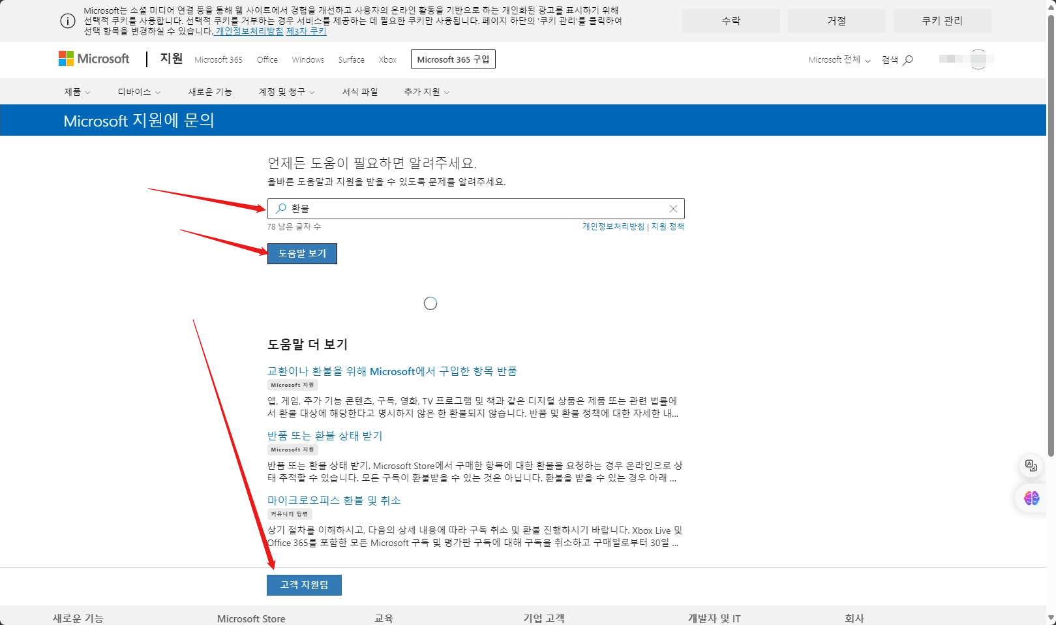Click the Microsoft 지원에 문의 banner title
The height and width of the screenshot is (625, 1056).
point(139,121)
